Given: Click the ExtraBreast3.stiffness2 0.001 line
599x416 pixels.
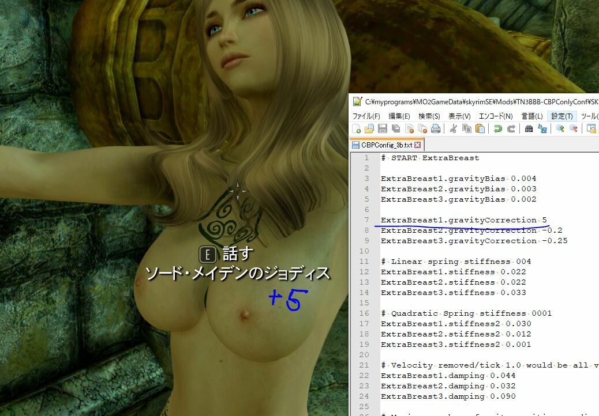Looking at the screenshot, I should point(456,345).
